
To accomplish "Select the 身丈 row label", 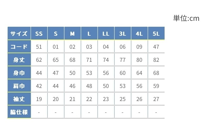I will pos(19,60).
